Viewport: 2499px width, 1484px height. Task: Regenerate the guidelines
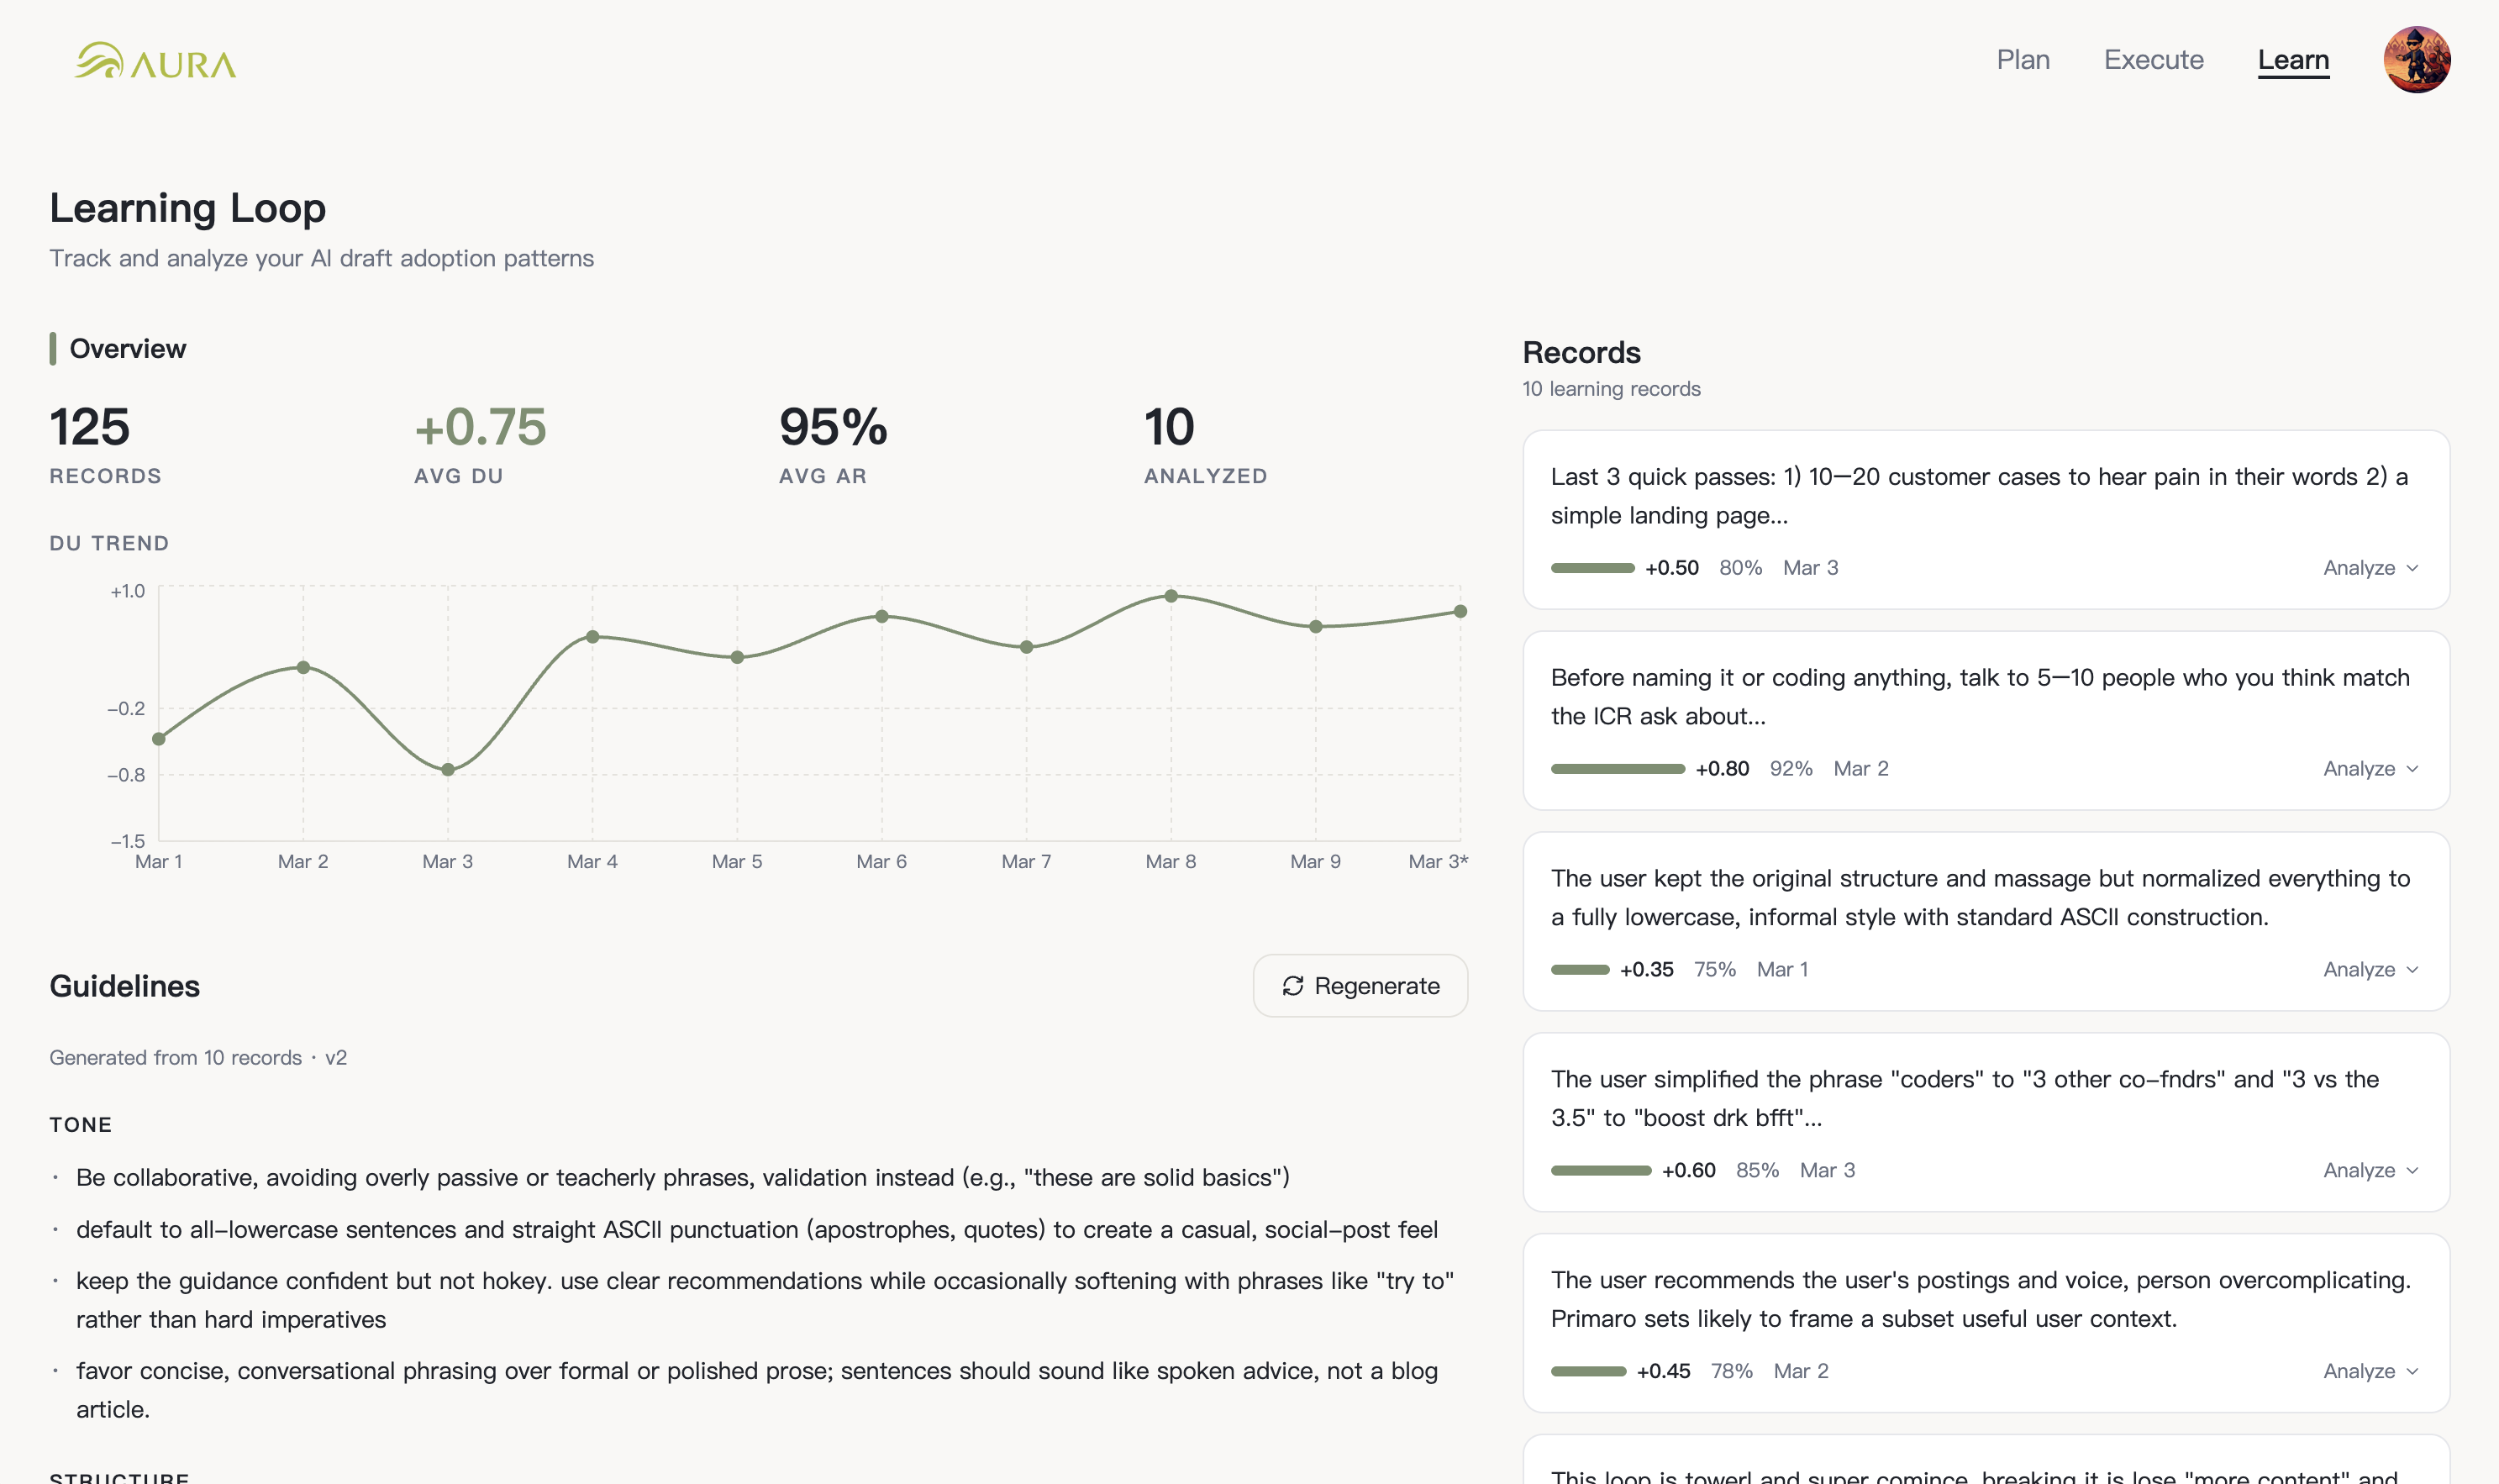pos(1360,986)
